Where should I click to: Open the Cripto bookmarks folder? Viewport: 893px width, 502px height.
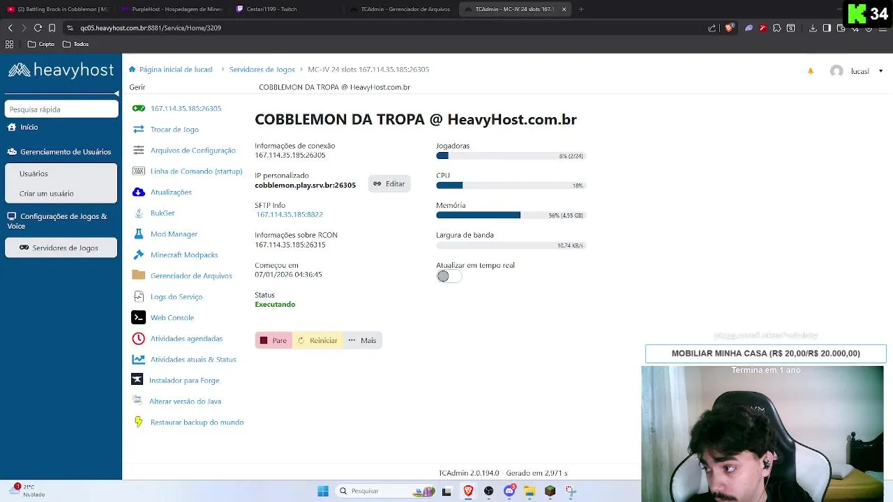41,44
